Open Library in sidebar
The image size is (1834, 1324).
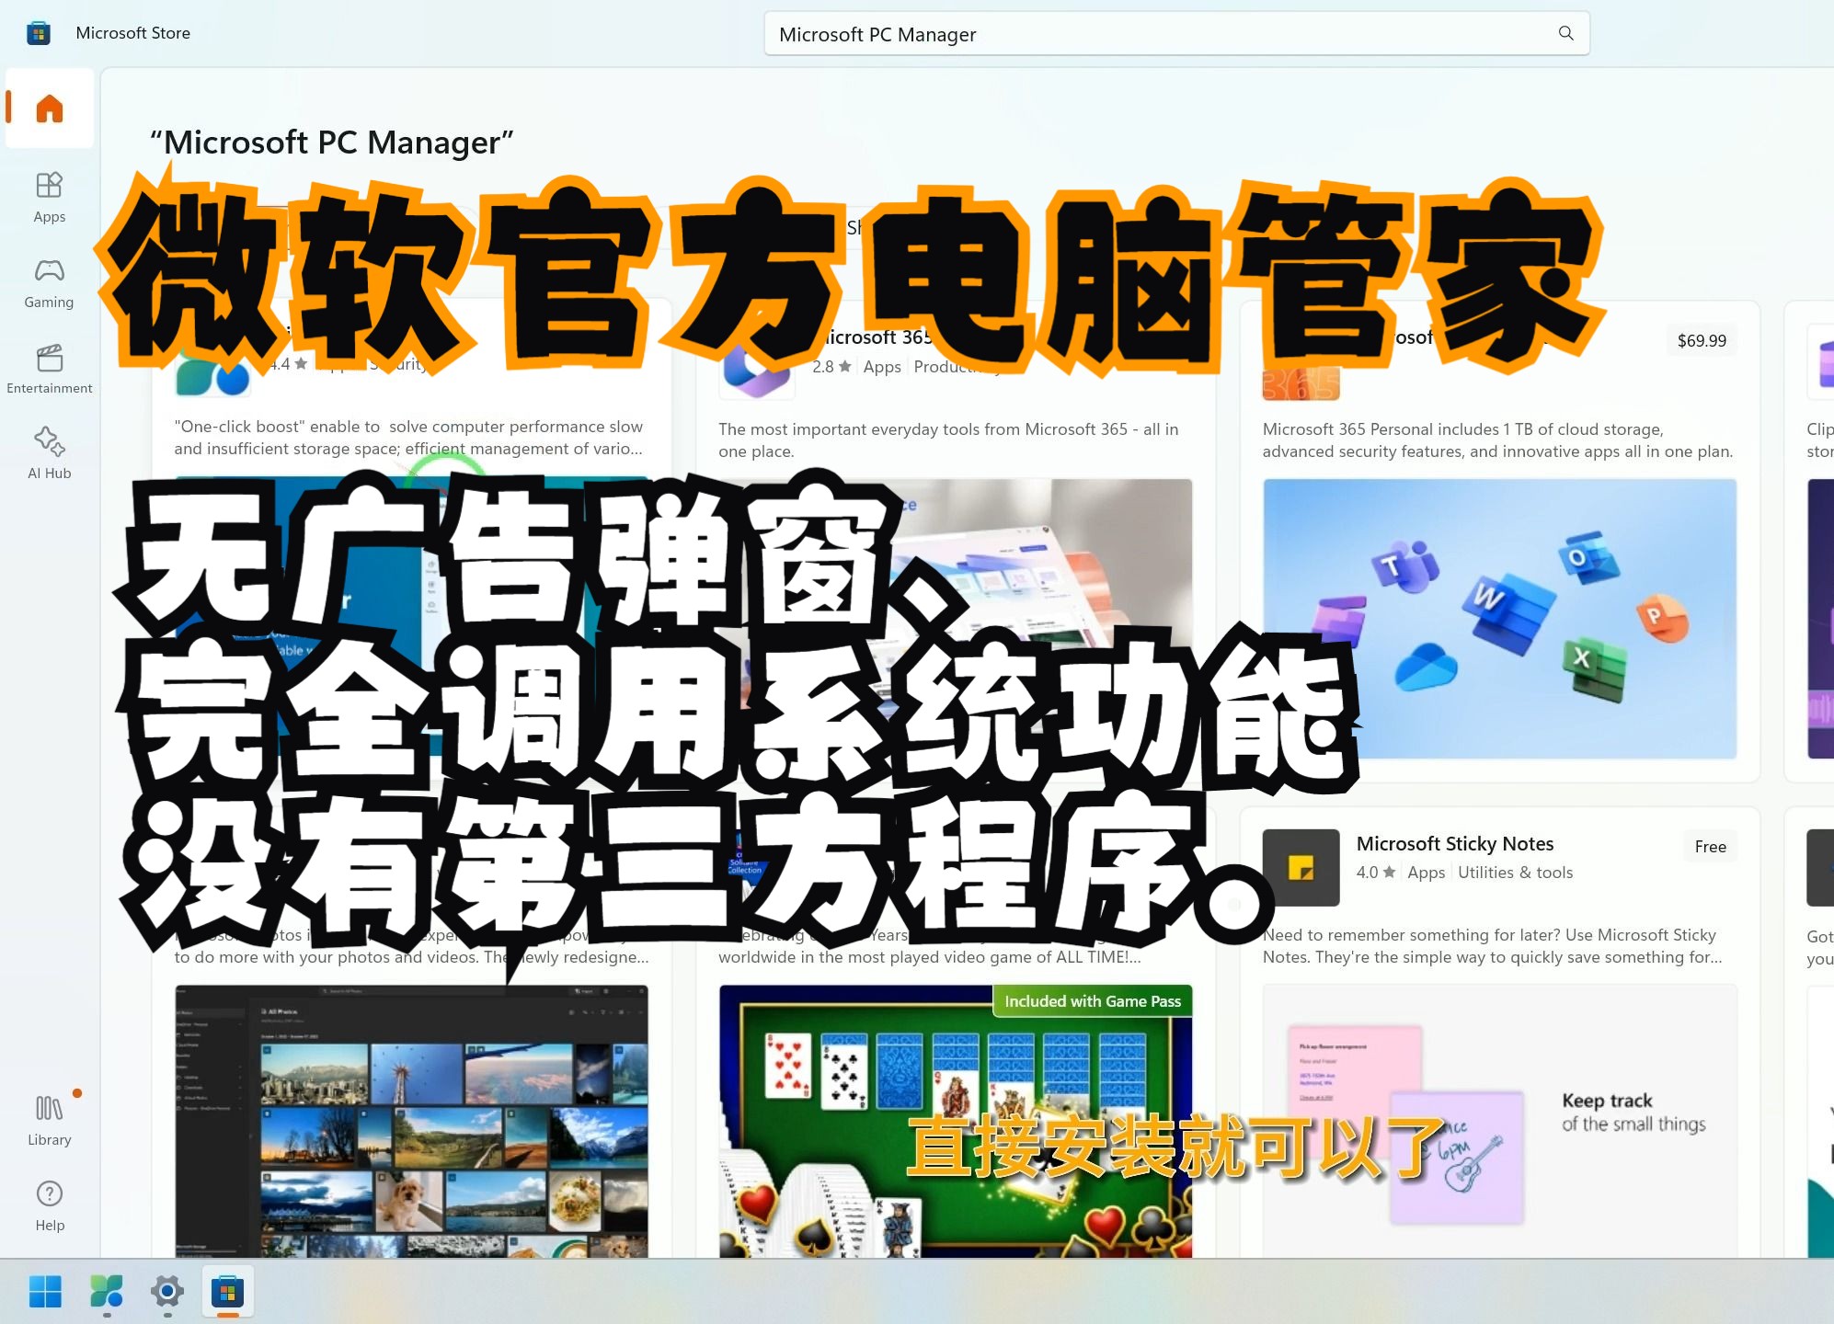[x=50, y=1121]
